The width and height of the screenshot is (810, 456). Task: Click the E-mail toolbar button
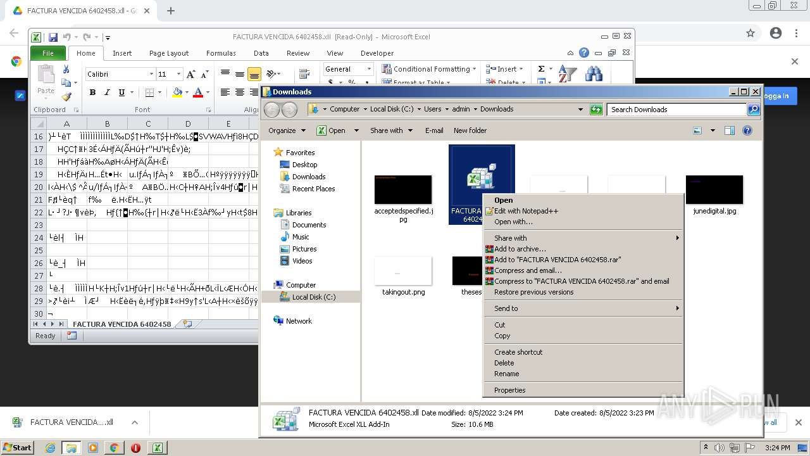pyautogui.click(x=434, y=130)
